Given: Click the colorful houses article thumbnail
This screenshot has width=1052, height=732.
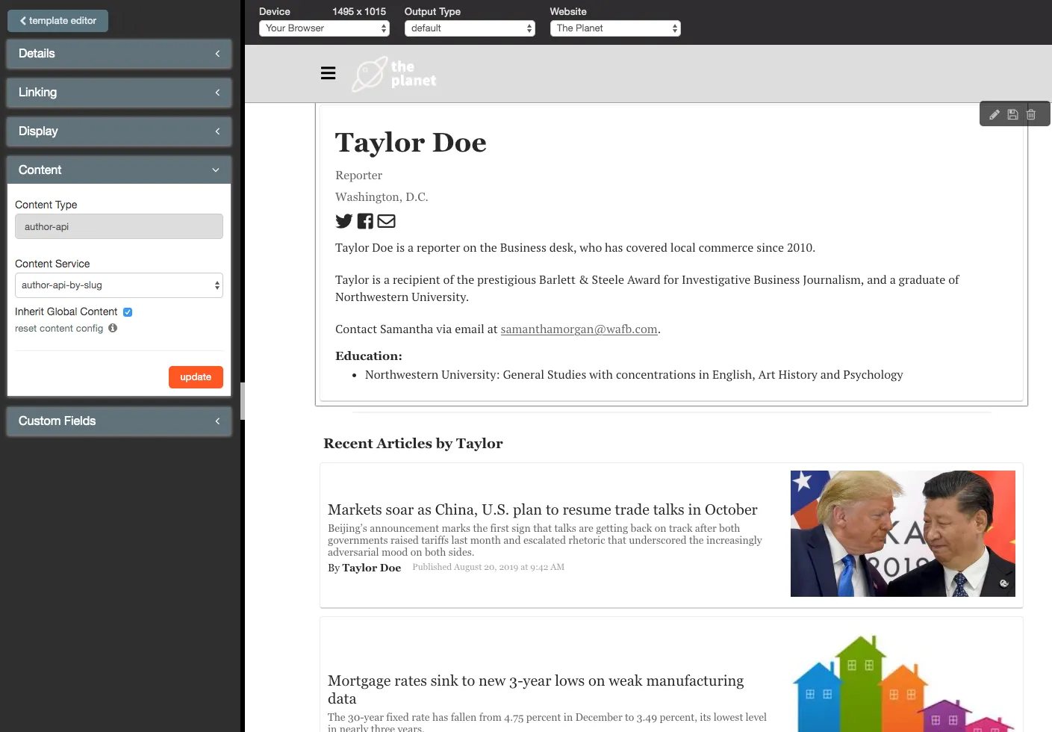Looking at the screenshot, I should (x=903, y=683).
